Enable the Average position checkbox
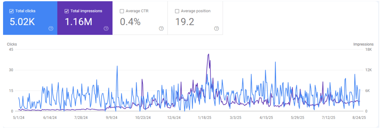 [177, 11]
